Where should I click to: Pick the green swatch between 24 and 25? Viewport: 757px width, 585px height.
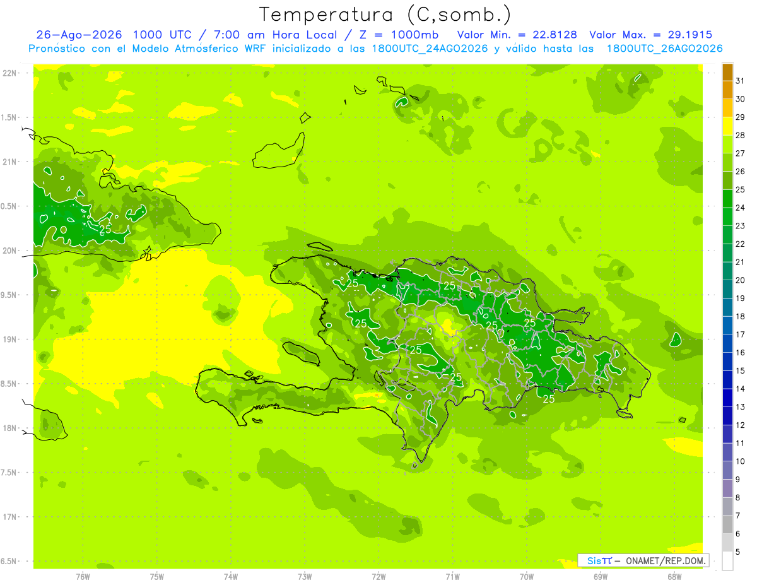(x=727, y=199)
